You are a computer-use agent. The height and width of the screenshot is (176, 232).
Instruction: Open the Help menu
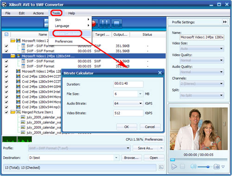point(71,13)
